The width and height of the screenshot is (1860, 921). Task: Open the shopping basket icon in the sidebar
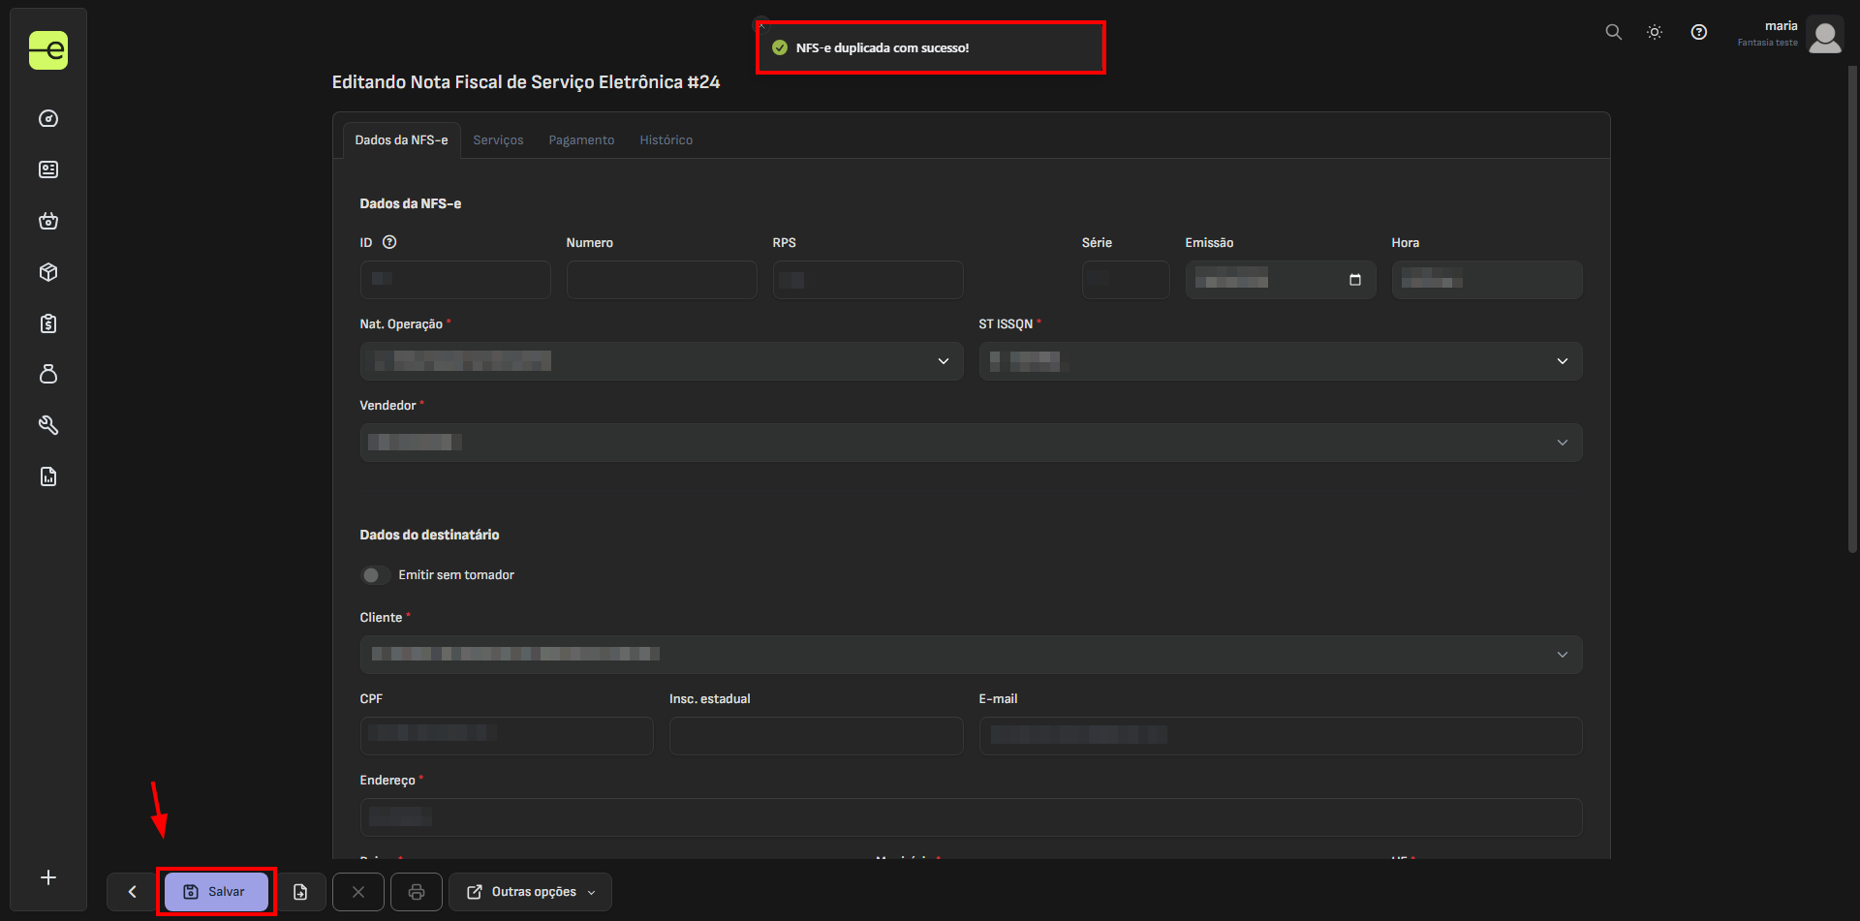click(48, 221)
